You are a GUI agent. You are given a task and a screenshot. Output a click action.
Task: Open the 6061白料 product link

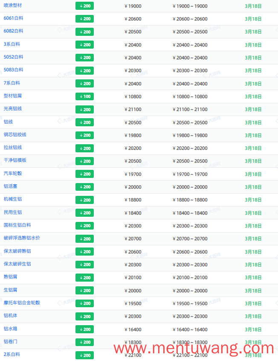click(13, 18)
